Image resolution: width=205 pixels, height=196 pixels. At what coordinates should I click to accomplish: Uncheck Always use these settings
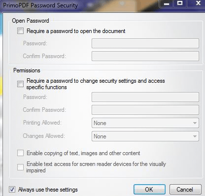12,190
